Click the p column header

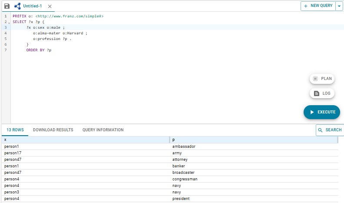253,140
